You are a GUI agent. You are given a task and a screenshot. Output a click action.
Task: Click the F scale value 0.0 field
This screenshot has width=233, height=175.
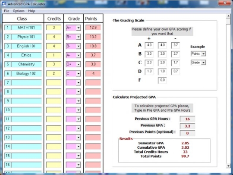[x=162, y=80]
